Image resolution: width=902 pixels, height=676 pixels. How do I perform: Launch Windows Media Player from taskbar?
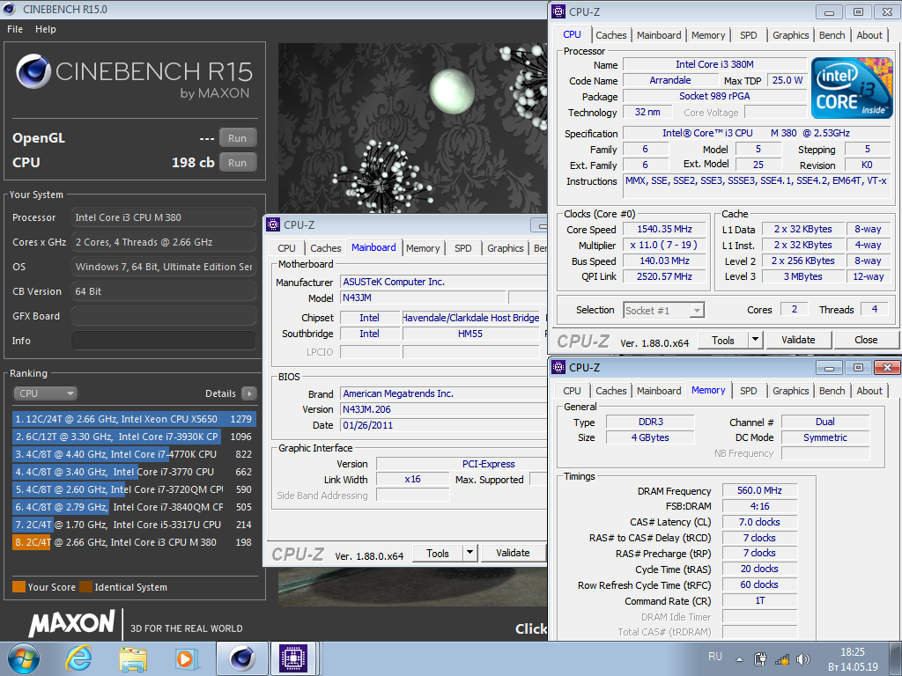(187, 658)
